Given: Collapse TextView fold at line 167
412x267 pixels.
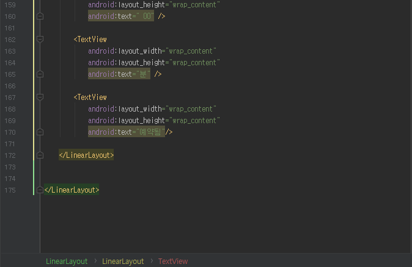Looking at the screenshot, I should (40, 97).
